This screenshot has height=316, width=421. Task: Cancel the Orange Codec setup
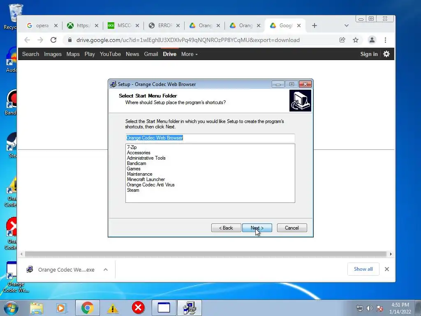coord(292,228)
